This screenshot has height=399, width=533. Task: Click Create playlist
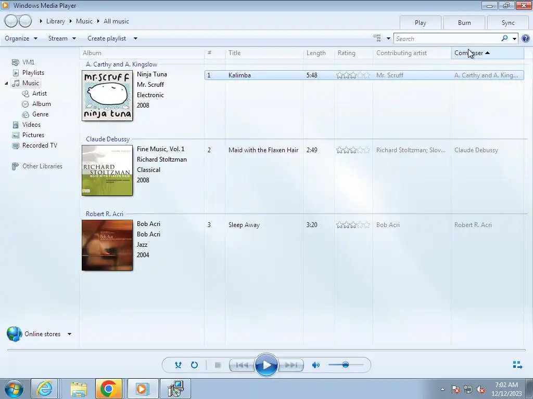[107, 38]
